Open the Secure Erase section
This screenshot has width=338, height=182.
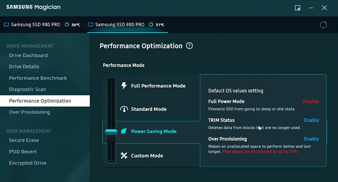click(24, 140)
